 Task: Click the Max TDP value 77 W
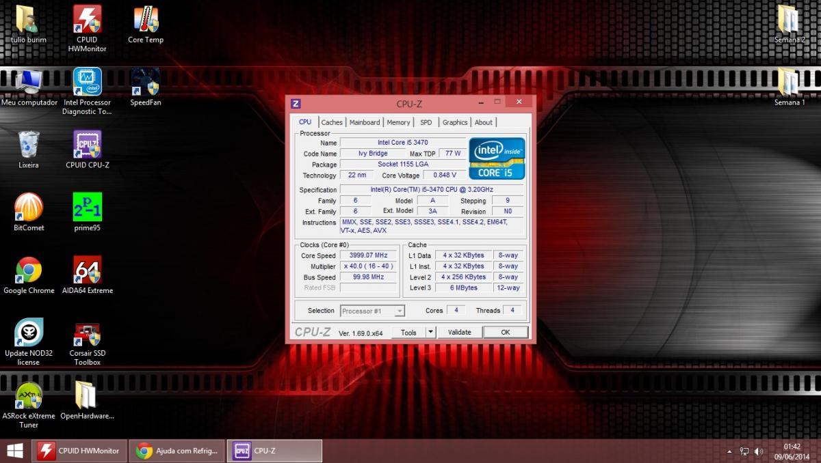452,154
